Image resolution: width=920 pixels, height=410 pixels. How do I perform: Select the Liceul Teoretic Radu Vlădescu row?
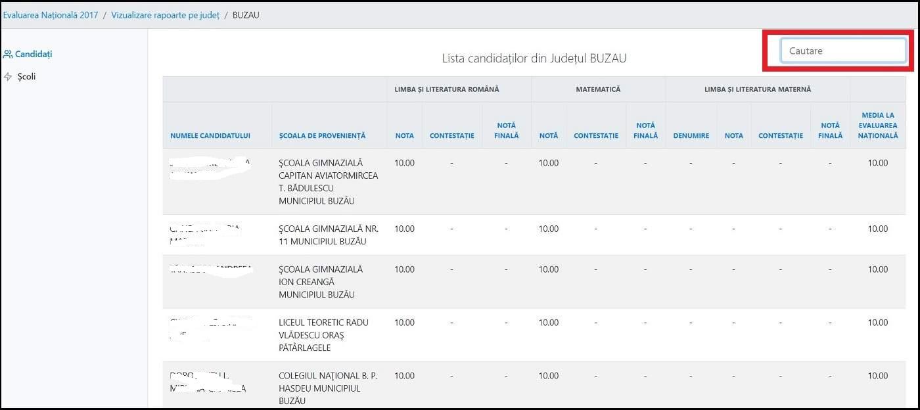pos(321,335)
